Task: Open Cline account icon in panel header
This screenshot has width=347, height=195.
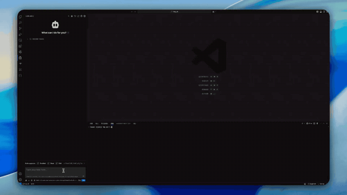Action: [x=82, y=16]
